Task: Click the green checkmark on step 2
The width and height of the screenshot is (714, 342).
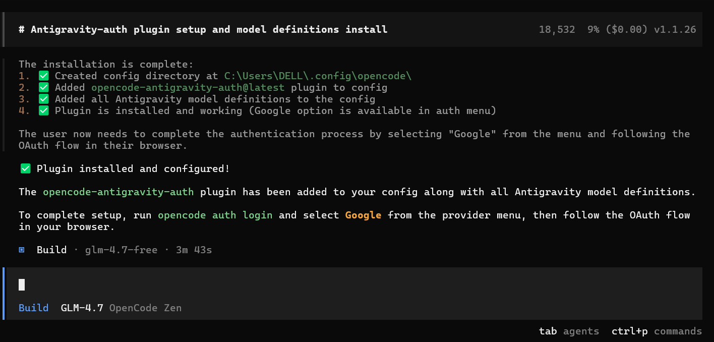Action: point(44,87)
